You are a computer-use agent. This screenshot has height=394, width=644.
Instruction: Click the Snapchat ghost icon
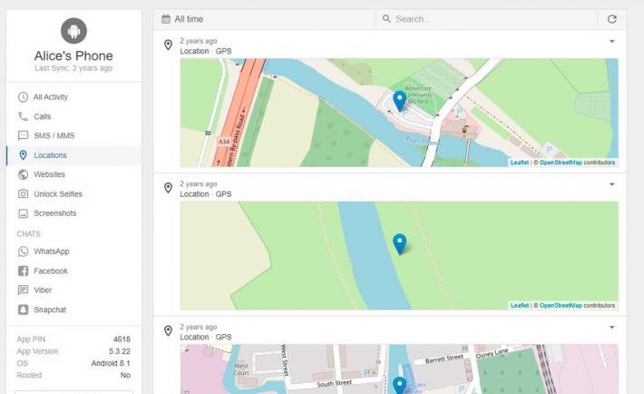(x=24, y=310)
